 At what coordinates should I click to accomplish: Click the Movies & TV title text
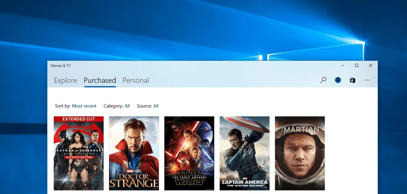click(x=61, y=66)
